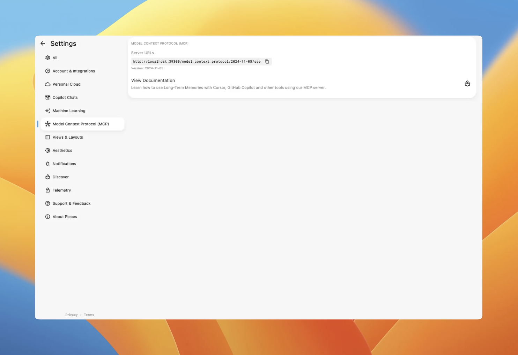Click the MODEL CONTEXT PROTOCOL (MCP) header
The image size is (518, 355).
pos(160,44)
